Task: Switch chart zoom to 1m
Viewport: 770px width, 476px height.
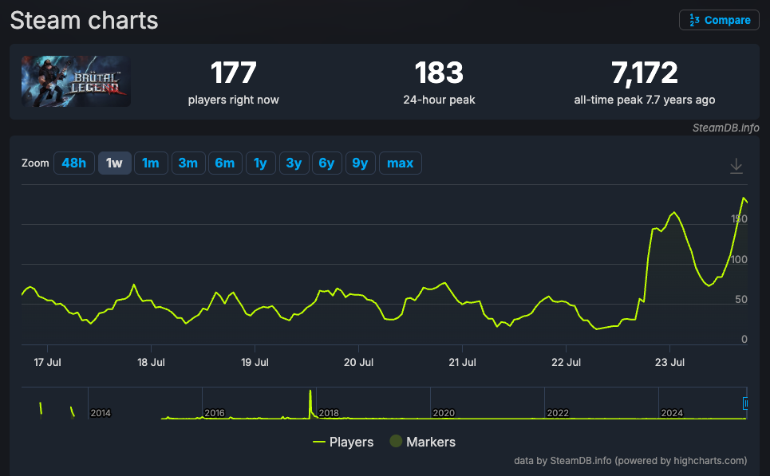Action: [x=151, y=163]
